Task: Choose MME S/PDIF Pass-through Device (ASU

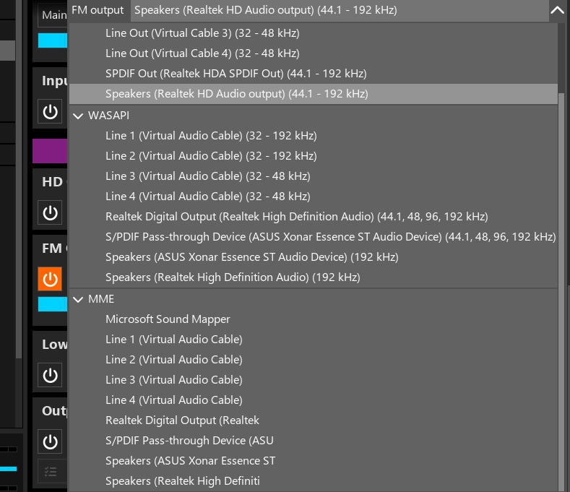Action: click(x=314, y=441)
